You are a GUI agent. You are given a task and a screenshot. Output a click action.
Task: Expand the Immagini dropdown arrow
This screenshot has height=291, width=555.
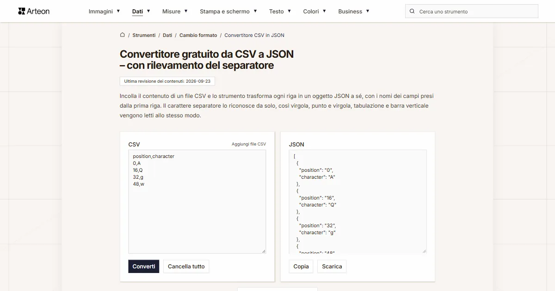[118, 11]
